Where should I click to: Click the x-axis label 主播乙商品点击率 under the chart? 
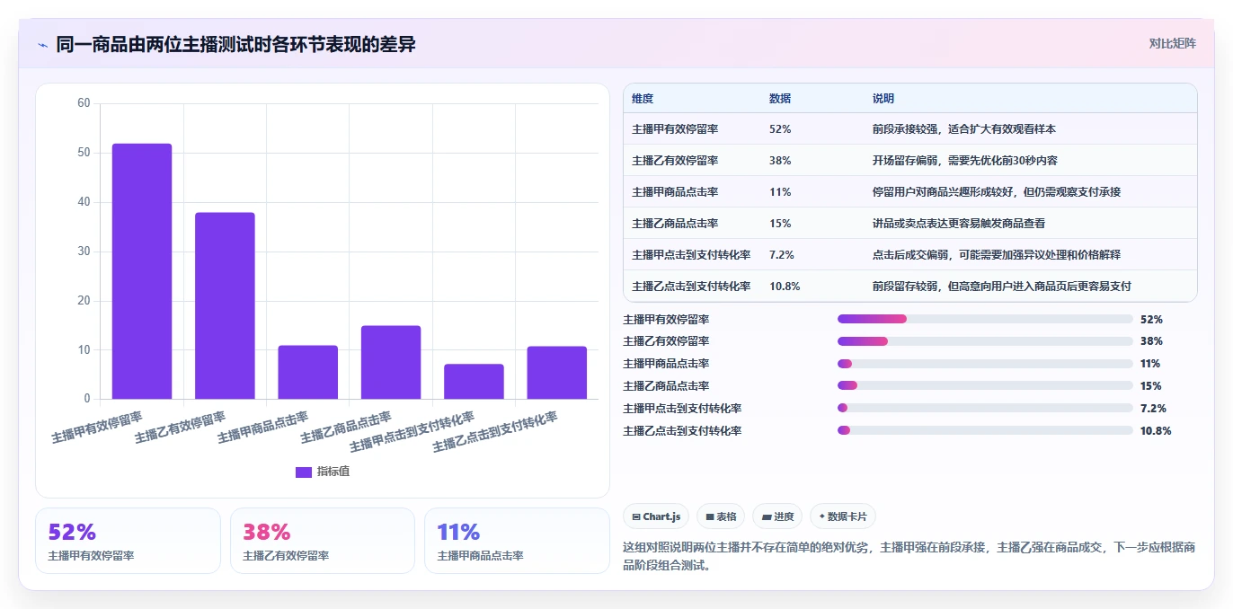346,428
